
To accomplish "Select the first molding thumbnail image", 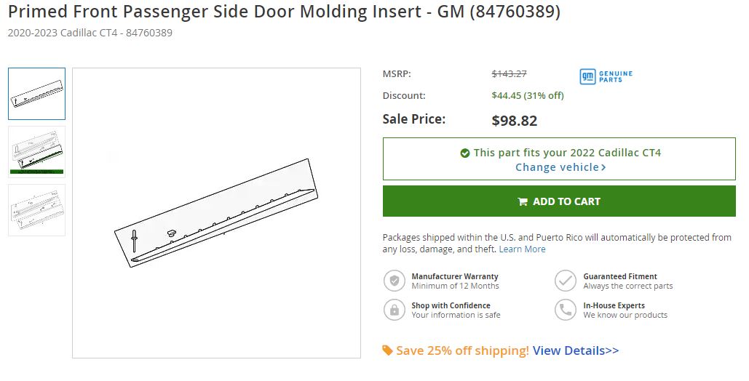I will click(x=37, y=94).
